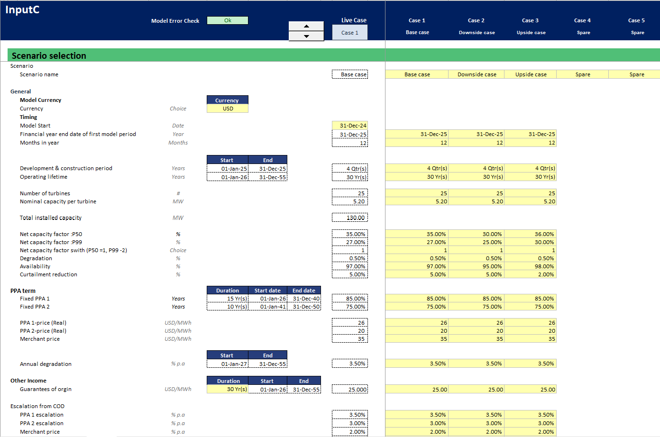Select Upside case curtailment reduction 2.00% cell

pos(531,274)
